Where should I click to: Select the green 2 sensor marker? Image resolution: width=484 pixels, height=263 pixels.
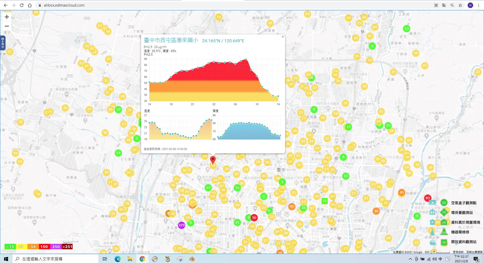click(264, 196)
